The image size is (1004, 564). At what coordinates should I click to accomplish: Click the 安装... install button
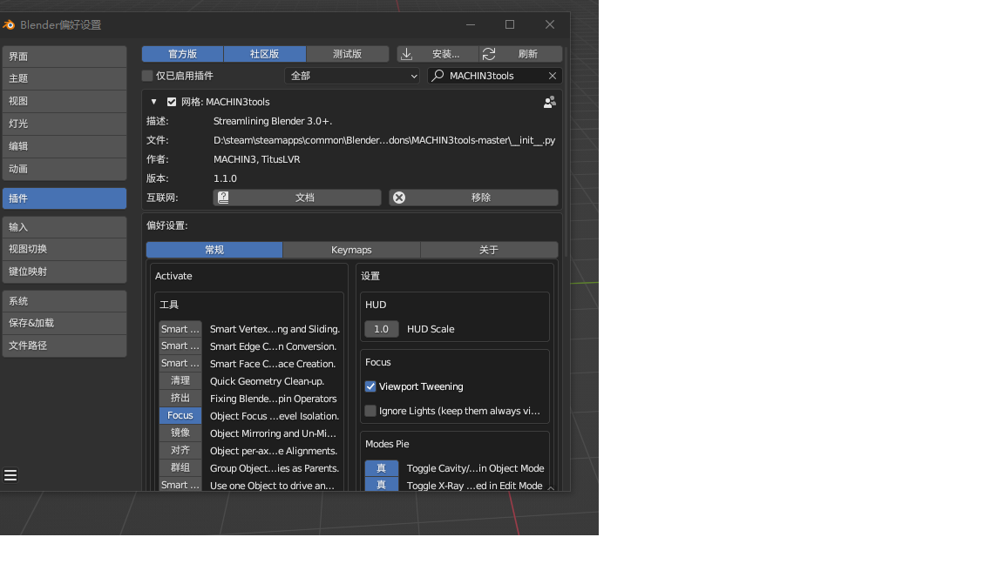coord(438,54)
